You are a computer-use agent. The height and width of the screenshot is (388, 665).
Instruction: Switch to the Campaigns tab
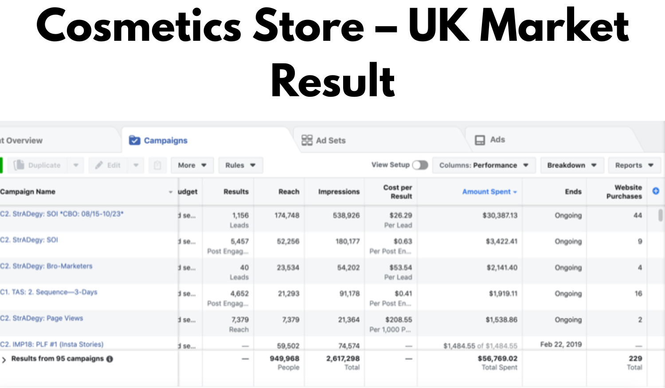[165, 140]
